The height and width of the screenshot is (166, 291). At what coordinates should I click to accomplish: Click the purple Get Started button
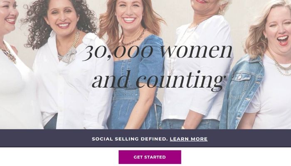point(150,157)
